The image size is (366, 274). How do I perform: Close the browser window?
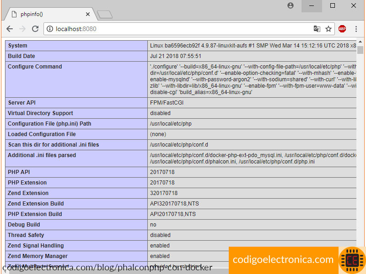(354, 6)
